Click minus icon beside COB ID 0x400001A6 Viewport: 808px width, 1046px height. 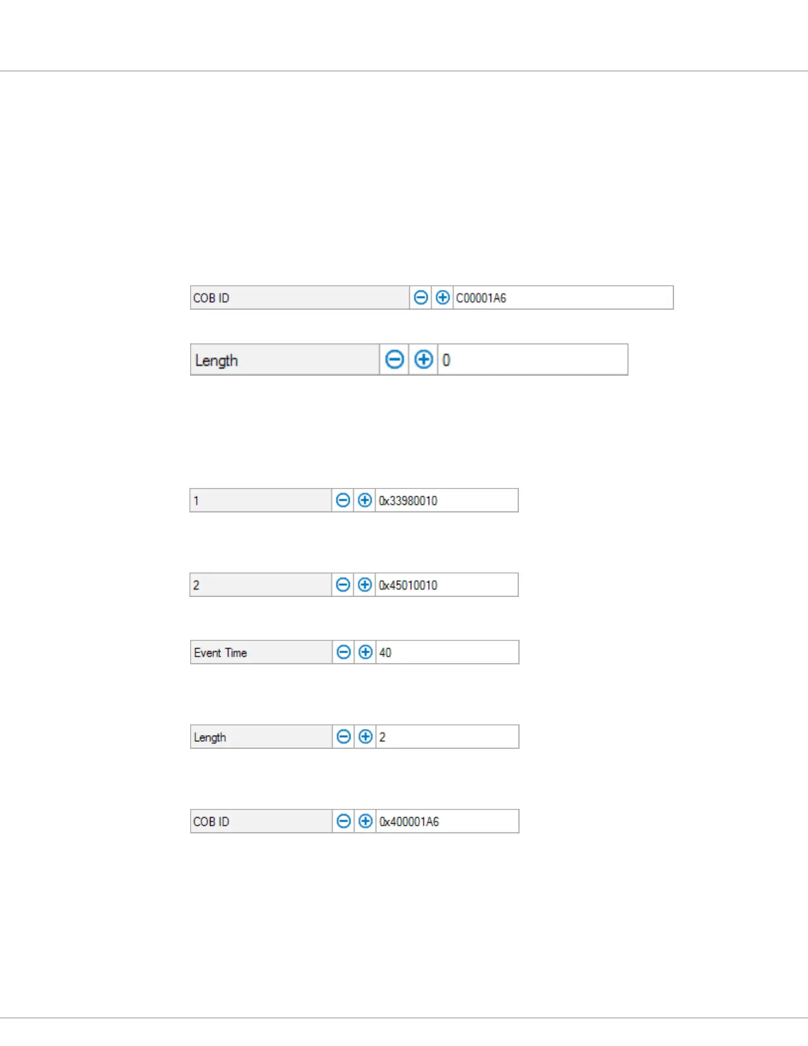(343, 821)
